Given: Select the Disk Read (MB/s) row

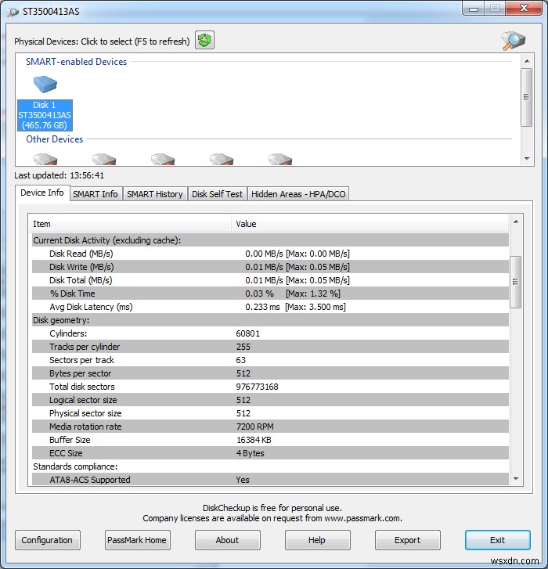Looking at the screenshot, I should 270,254.
